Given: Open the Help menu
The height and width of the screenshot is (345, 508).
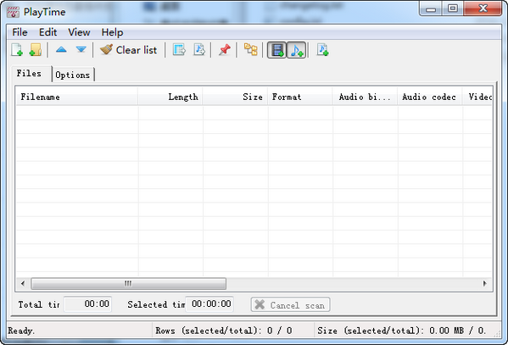Looking at the screenshot, I should (x=112, y=32).
